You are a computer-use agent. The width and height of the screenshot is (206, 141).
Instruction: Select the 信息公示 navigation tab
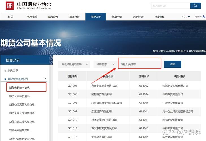(96, 17)
